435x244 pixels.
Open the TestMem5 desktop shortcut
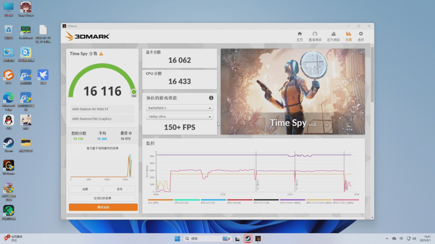pos(26,32)
